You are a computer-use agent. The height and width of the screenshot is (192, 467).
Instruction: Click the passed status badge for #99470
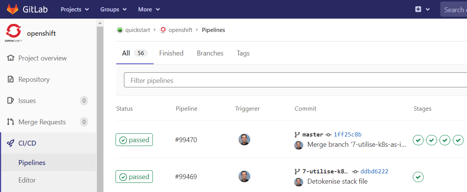coord(134,140)
